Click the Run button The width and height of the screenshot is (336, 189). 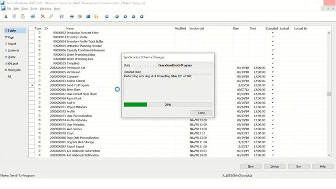pyautogui.click(x=299, y=166)
